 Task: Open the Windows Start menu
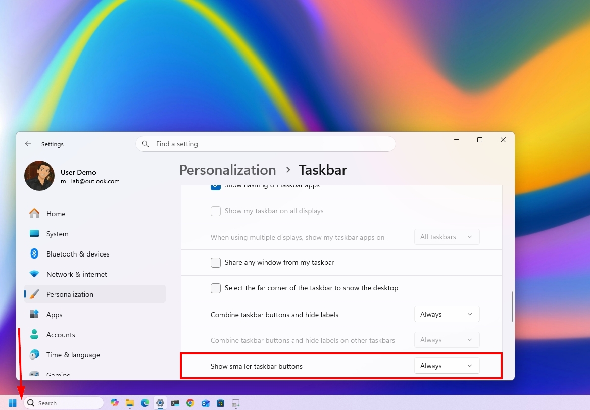coord(13,403)
